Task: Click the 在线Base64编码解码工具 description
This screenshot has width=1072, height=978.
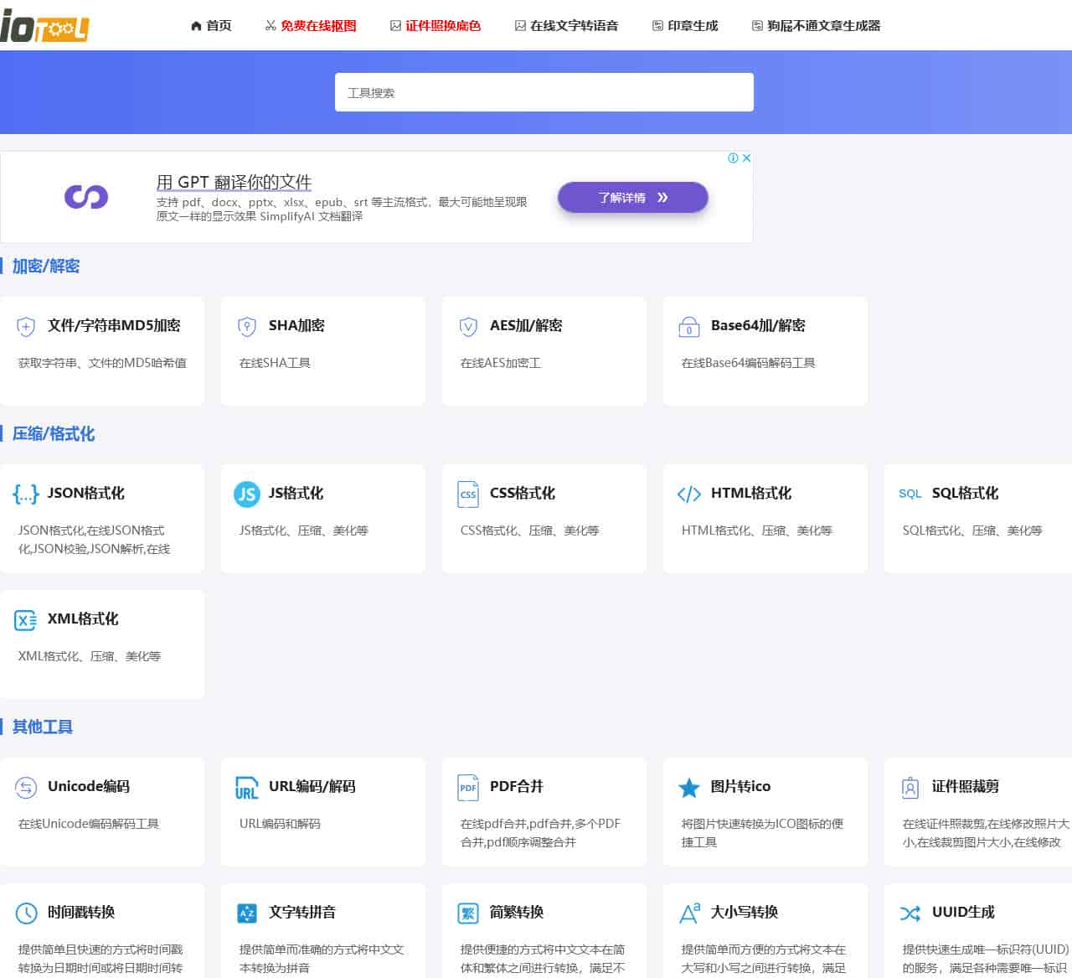Action: 748,363
